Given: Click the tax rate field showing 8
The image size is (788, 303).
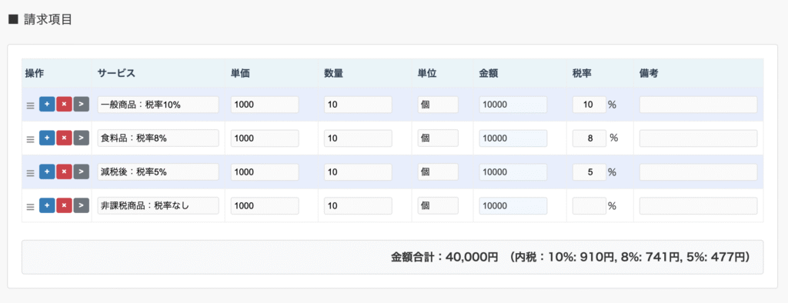Looking at the screenshot, I should pyautogui.click(x=589, y=138).
